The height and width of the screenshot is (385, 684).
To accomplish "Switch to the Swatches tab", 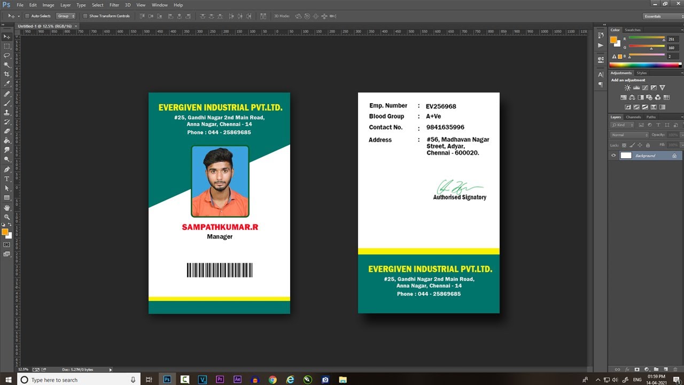I will point(633,30).
